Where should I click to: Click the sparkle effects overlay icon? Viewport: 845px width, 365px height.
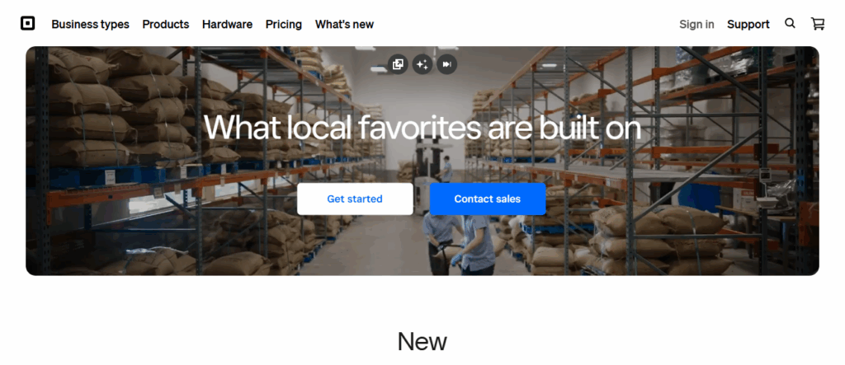422,64
